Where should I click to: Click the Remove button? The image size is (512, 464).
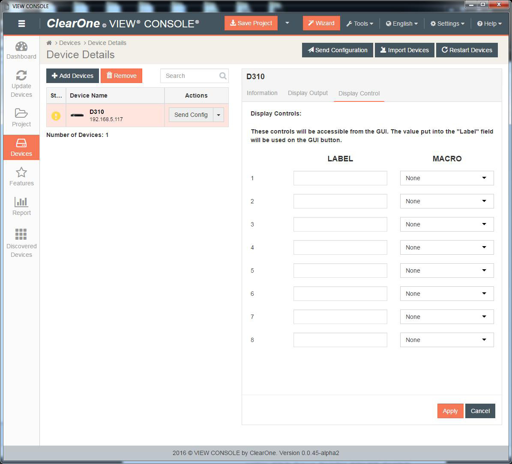pos(122,76)
